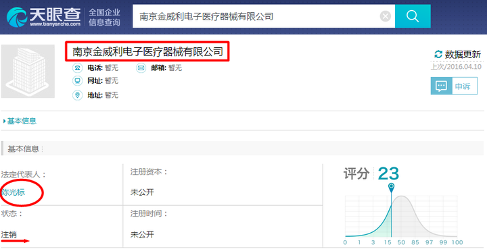Click the location pin icon next to 地址
The image size is (487, 249).
point(77,94)
